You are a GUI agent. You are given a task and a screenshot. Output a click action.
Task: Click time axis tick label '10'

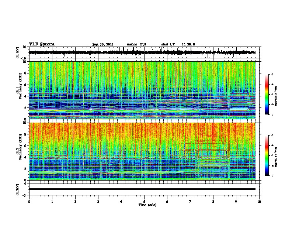(x=259, y=202)
